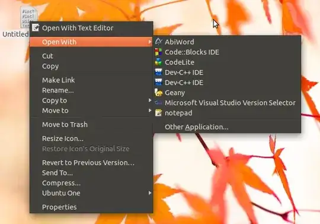Click the CodeLite app icon

pyautogui.click(x=158, y=62)
